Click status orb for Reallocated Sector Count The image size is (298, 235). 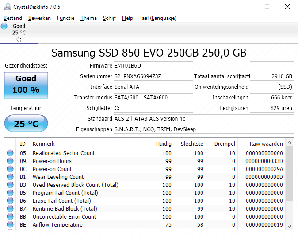(10, 153)
